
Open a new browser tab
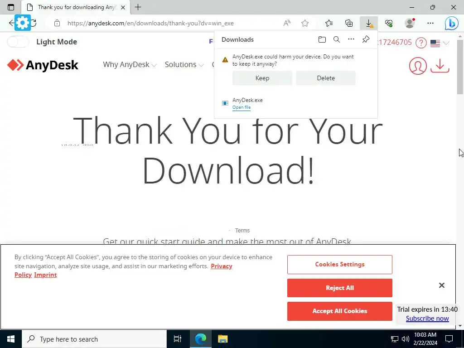138,7
